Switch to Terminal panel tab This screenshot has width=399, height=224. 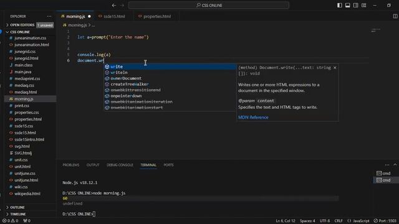coord(148,165)
